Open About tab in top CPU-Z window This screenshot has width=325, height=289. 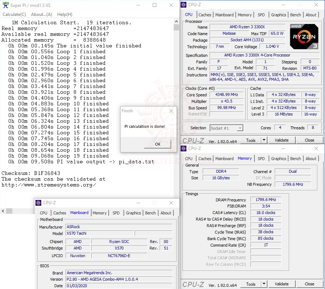[311, 15]
